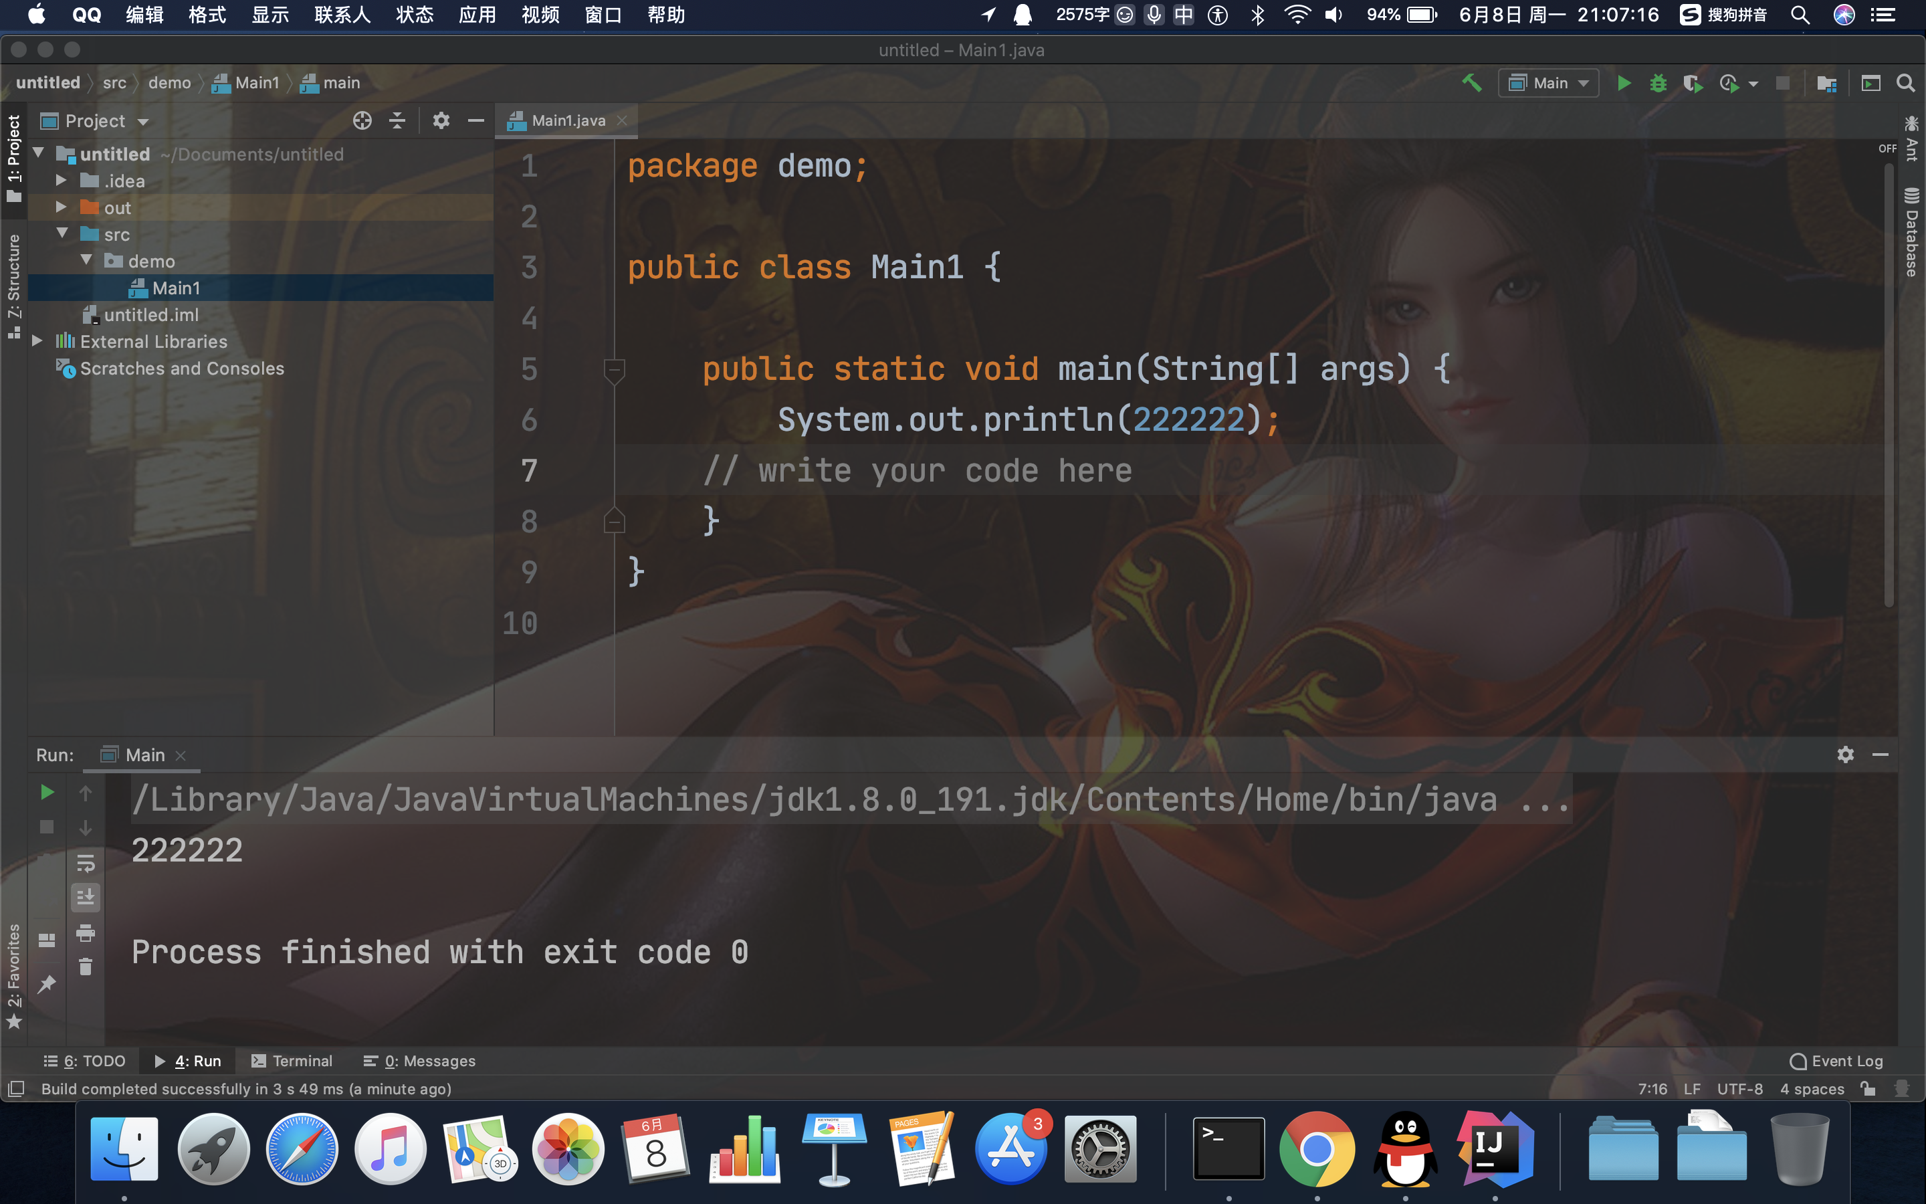1926x1204 pixels.
Task: Expand the out folder
Action: (62, 207)
